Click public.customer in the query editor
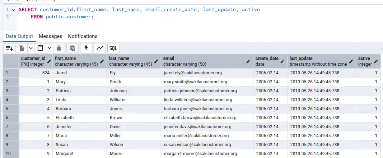Image resolution: width=383 pixels, height=158 pixels. tap(69, 17)
